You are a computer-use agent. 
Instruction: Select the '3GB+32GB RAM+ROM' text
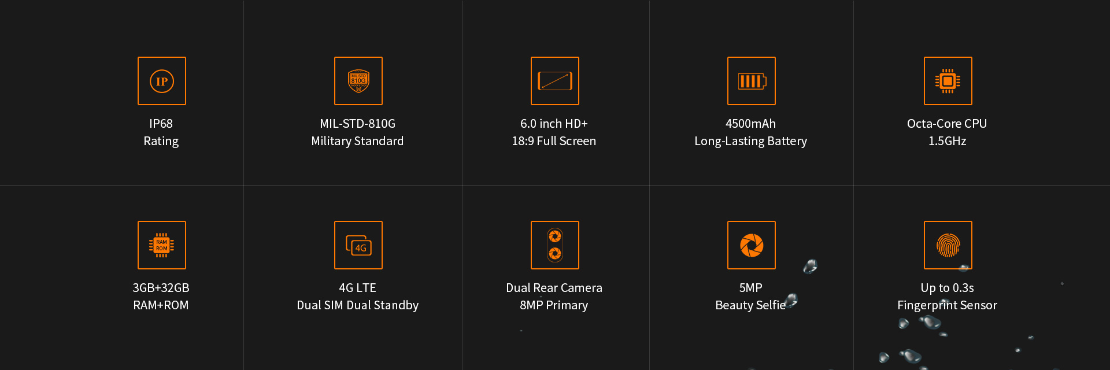click(161, 297)
